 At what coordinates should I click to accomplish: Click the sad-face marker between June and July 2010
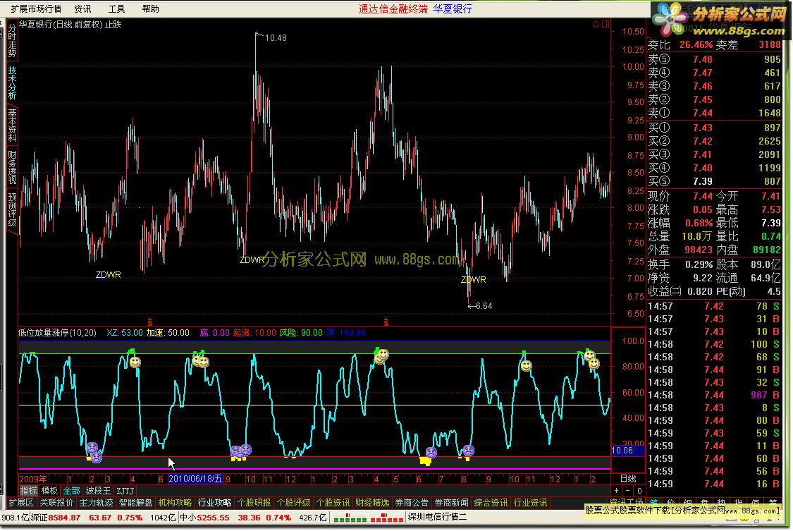click(x=431, y=452)
